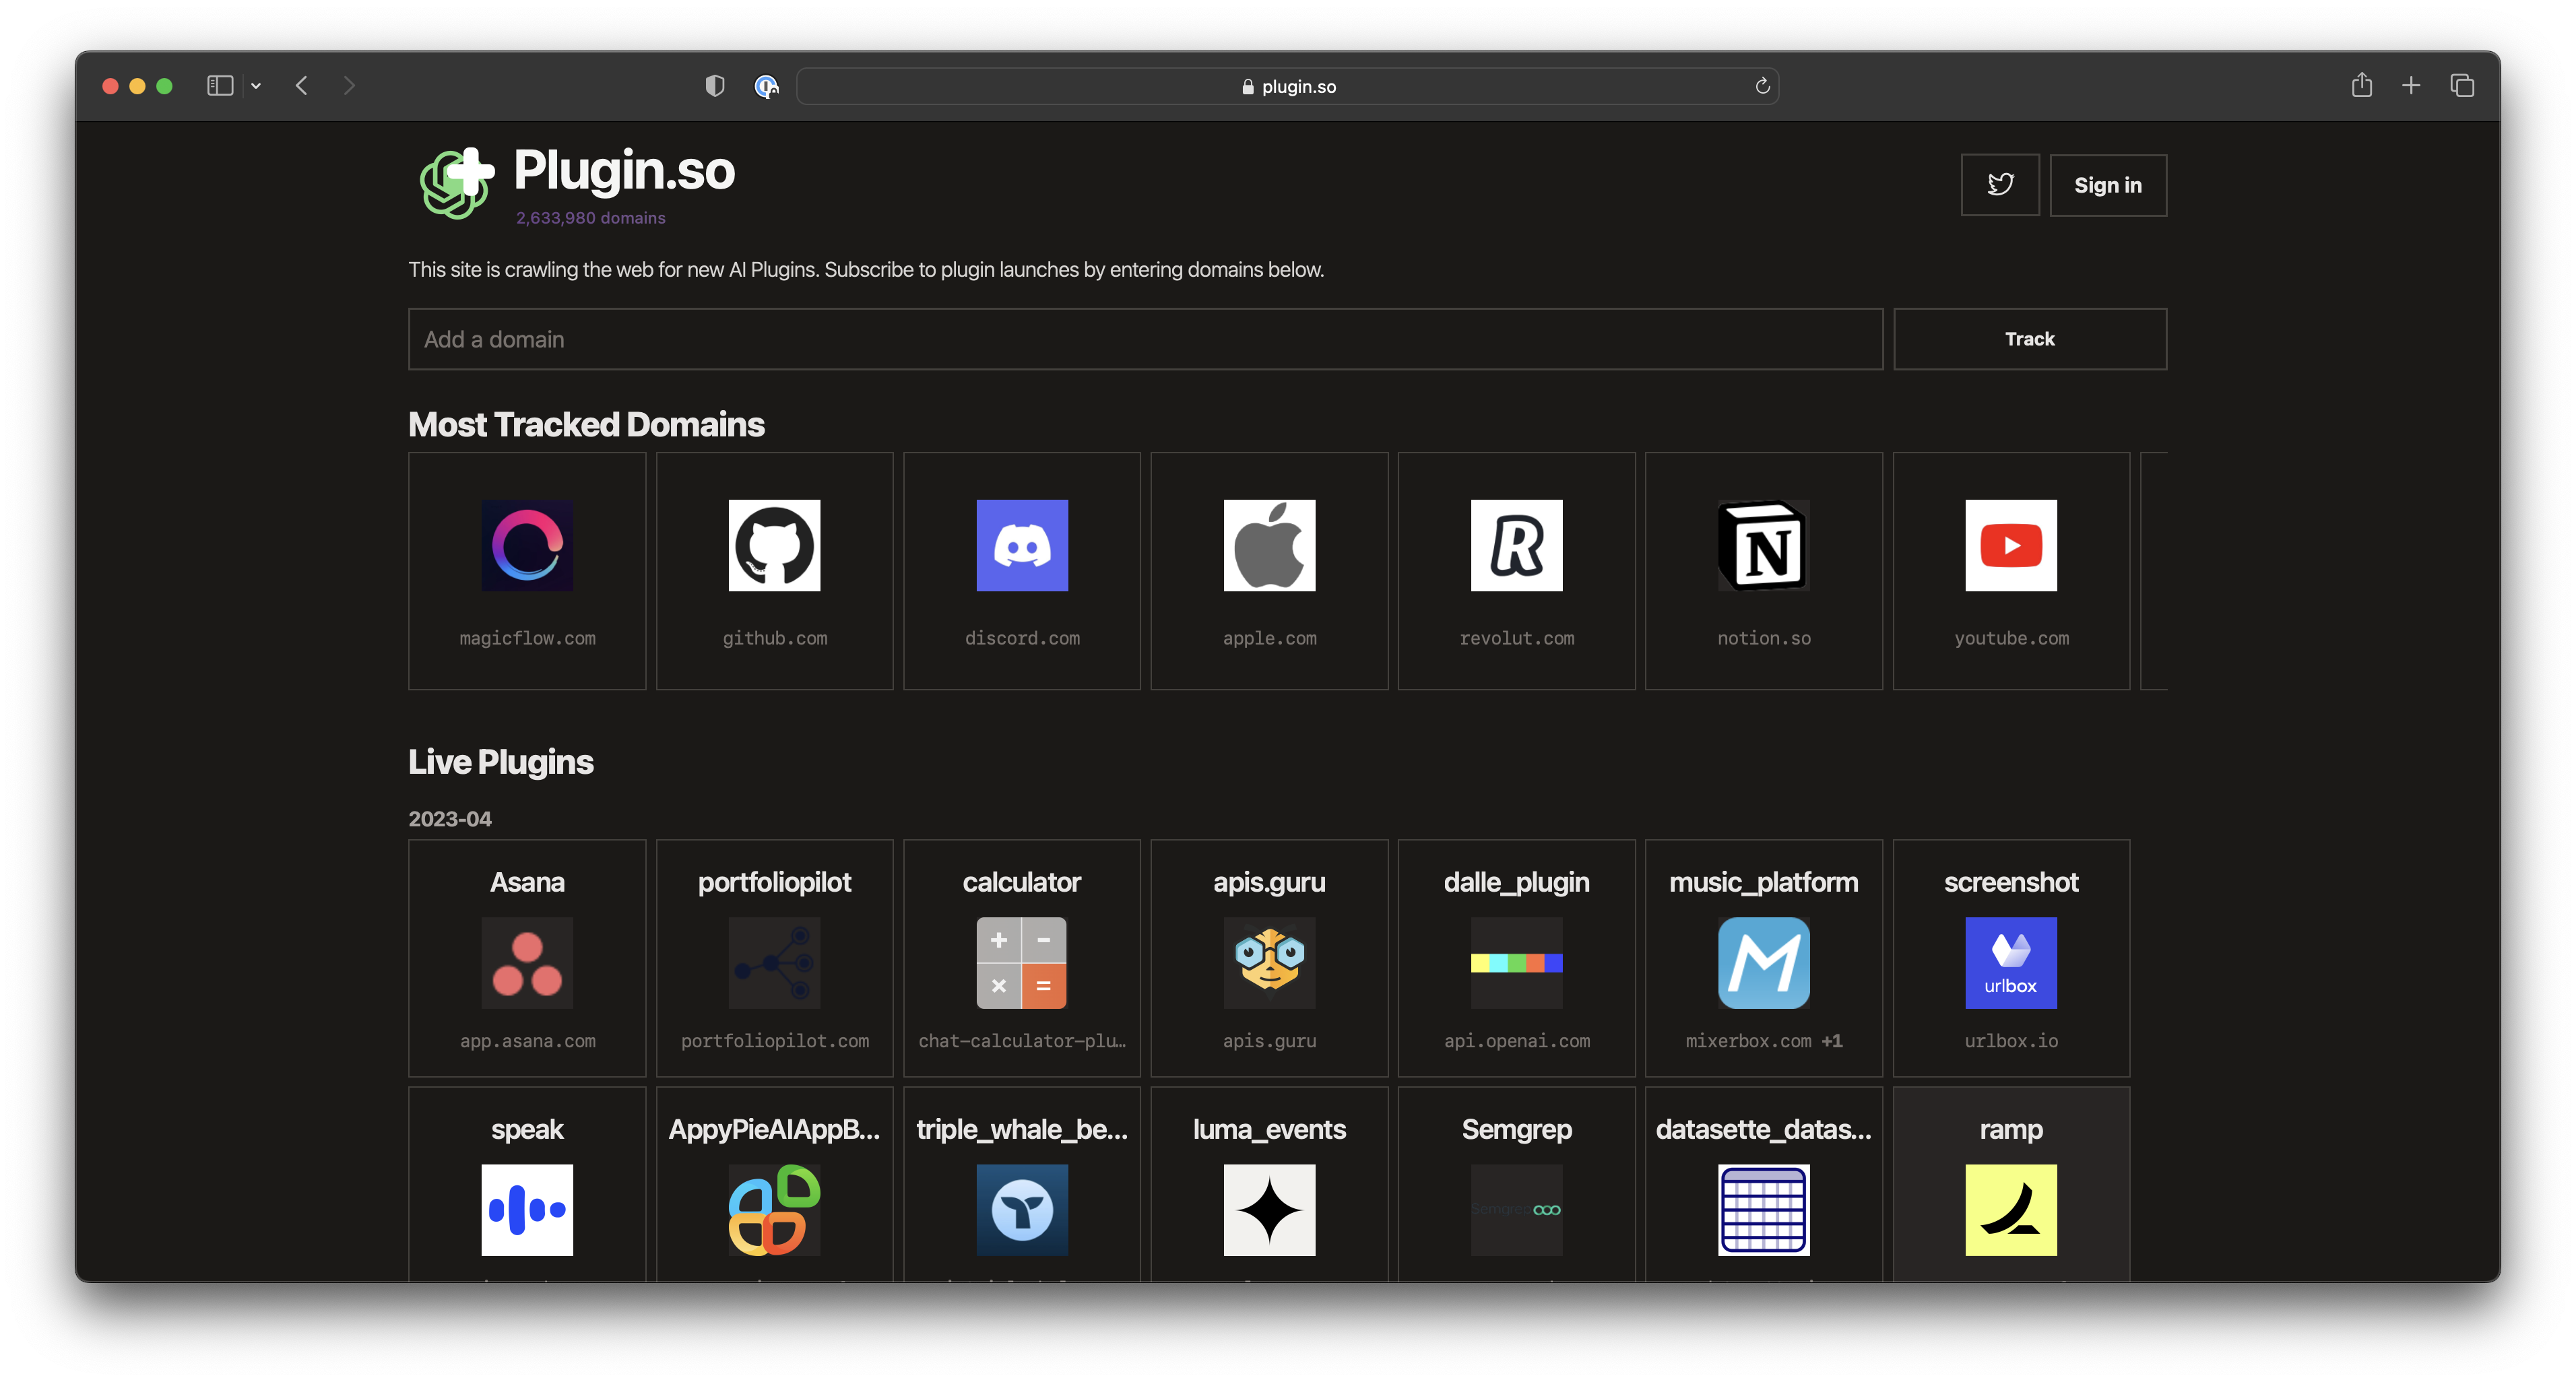Open the Safari share icon

click(2361, 86)
